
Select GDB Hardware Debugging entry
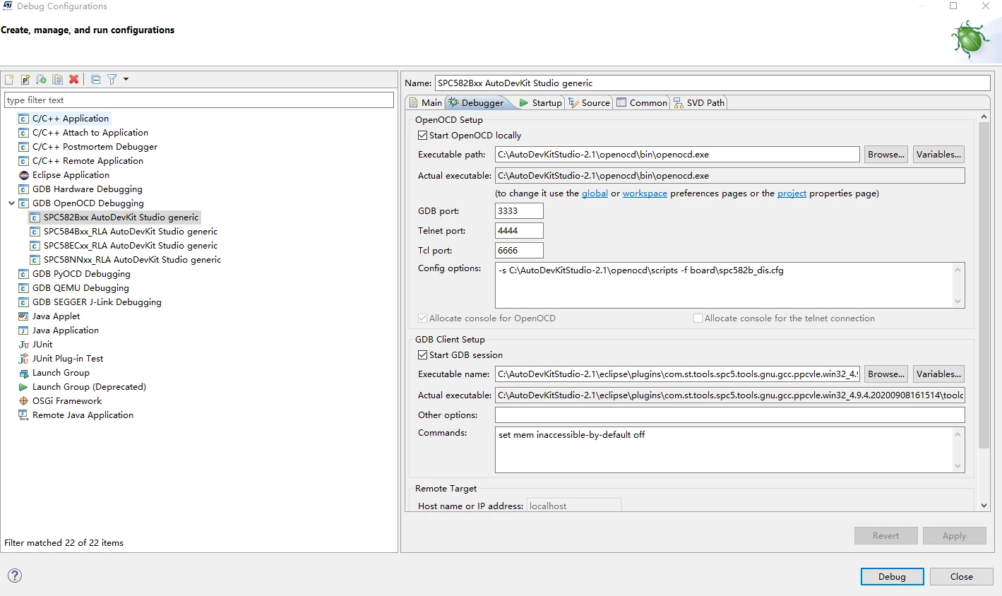tap(87, 189)
